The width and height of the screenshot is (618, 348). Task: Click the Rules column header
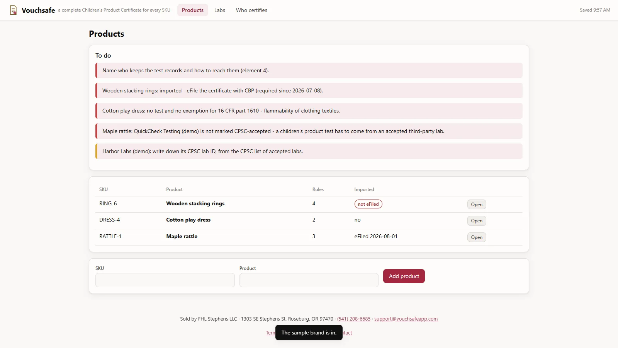(x=318, y=189)
